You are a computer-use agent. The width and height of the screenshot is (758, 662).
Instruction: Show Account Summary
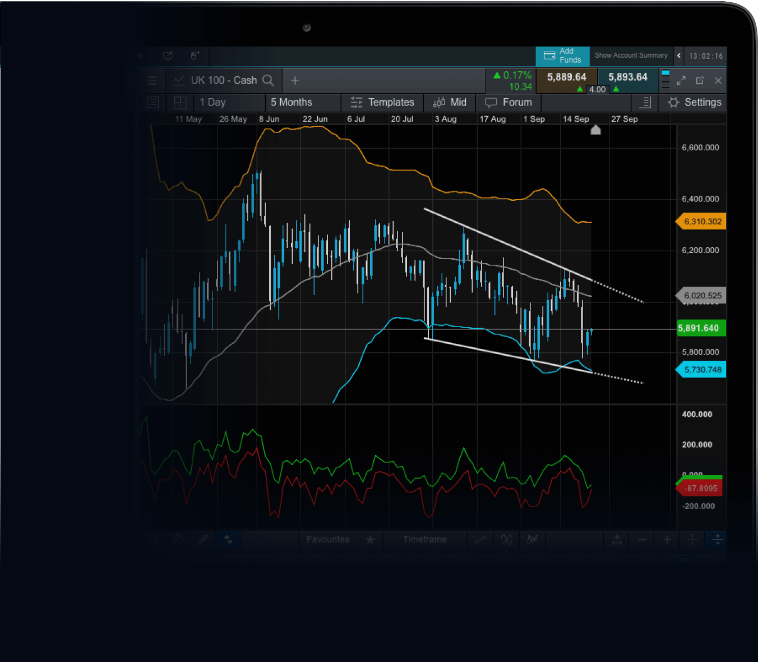coord(631,56)
